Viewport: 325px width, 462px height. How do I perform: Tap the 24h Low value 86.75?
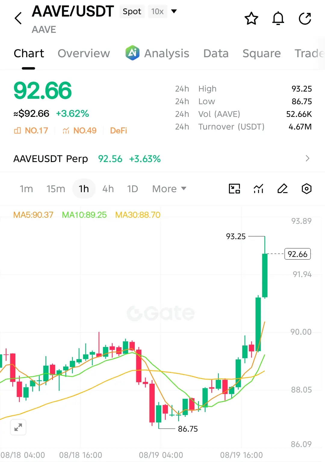[x=302, y=101]
